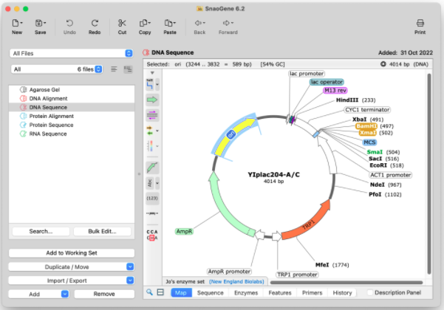Switch file list to compact list view

(114, 69)
